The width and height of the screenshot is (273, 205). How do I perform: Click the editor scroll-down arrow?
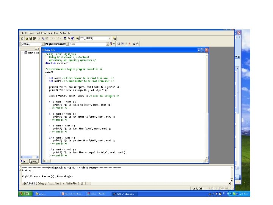(x=207, y=158)
